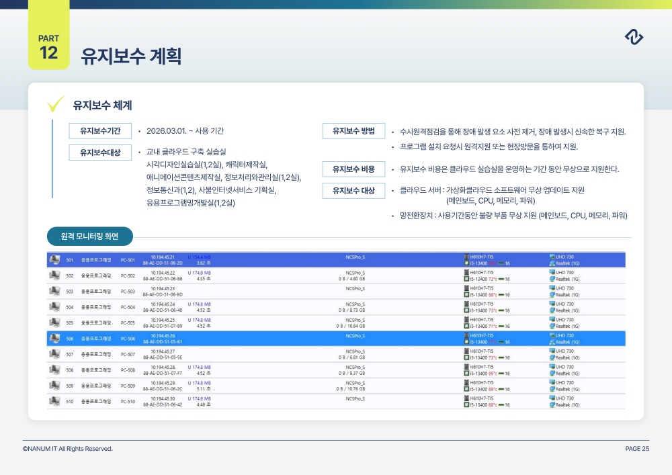Click the Realtek network icon in row 508
The width and height of the screenshot is (672, 475).
[552, 373]
